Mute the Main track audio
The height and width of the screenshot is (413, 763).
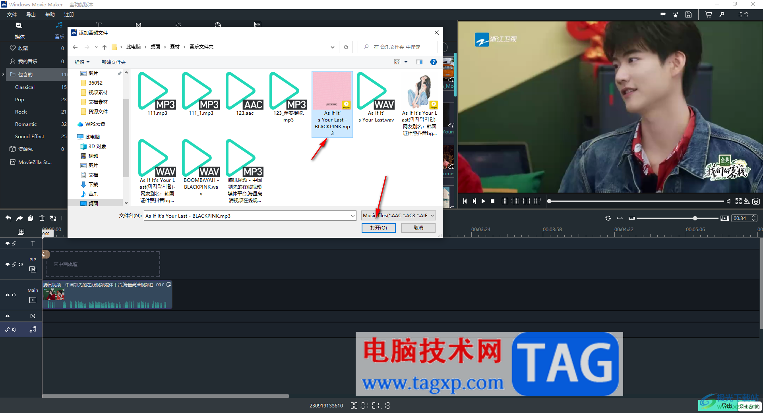(x=14, y=295)
